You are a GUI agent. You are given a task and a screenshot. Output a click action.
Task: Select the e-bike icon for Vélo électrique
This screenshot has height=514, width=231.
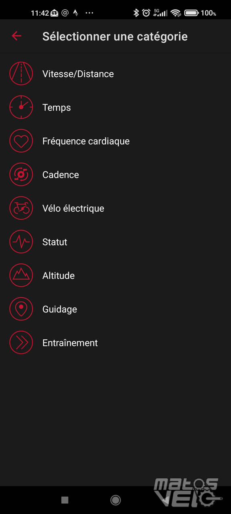21,208
